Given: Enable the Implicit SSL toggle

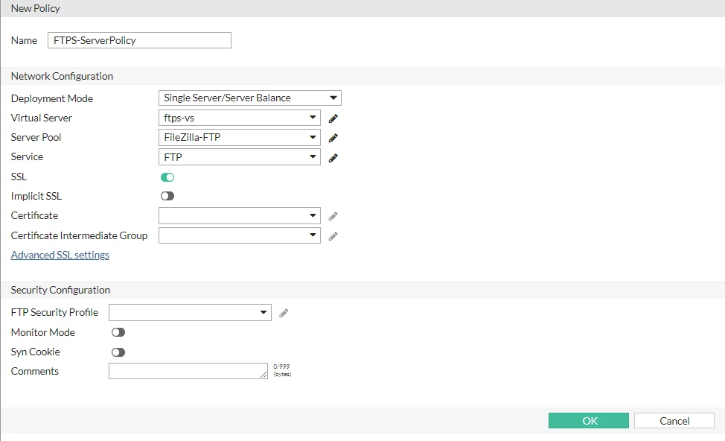Looking at the screenshot, I should 167,196.
